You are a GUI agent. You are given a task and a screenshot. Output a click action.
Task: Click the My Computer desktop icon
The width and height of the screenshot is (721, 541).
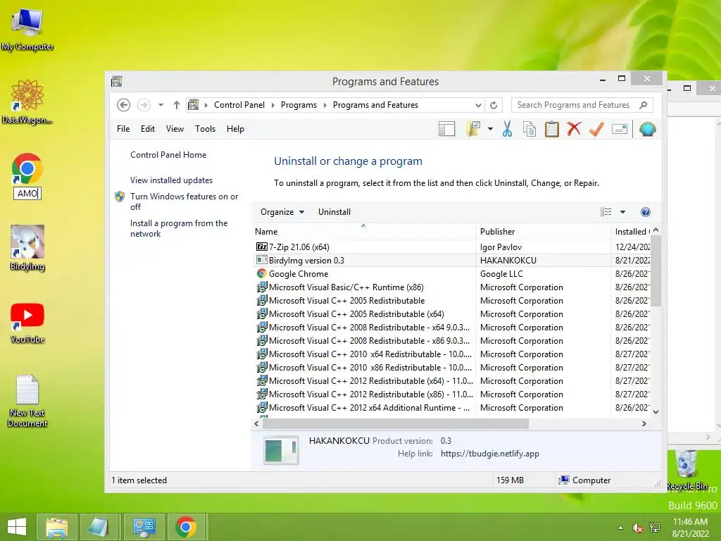[27, 28]
